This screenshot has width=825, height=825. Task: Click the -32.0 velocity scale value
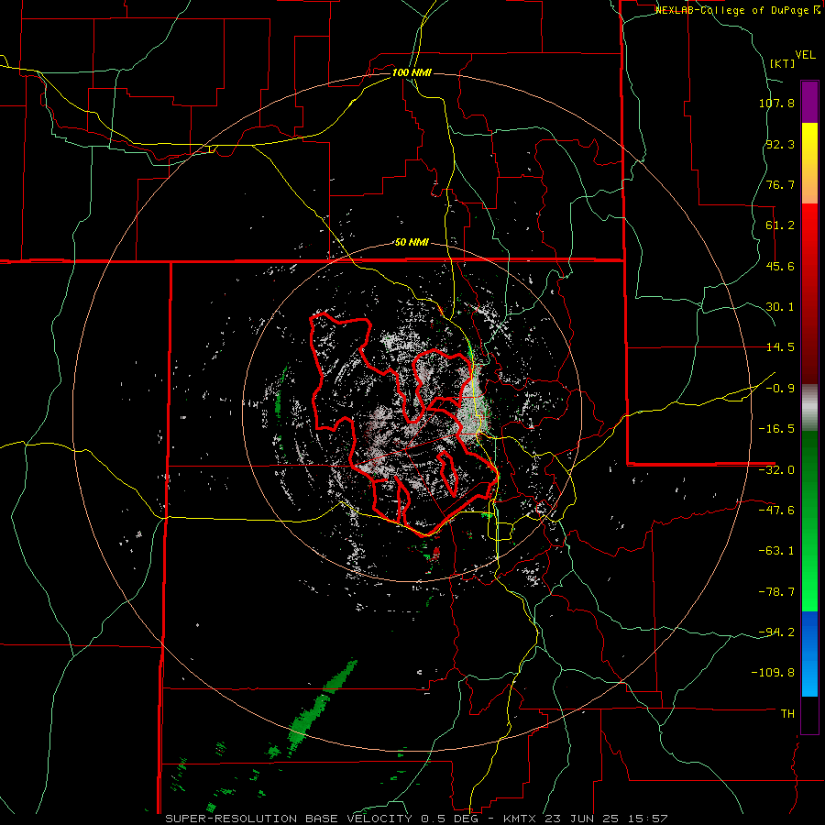[776, 470]
